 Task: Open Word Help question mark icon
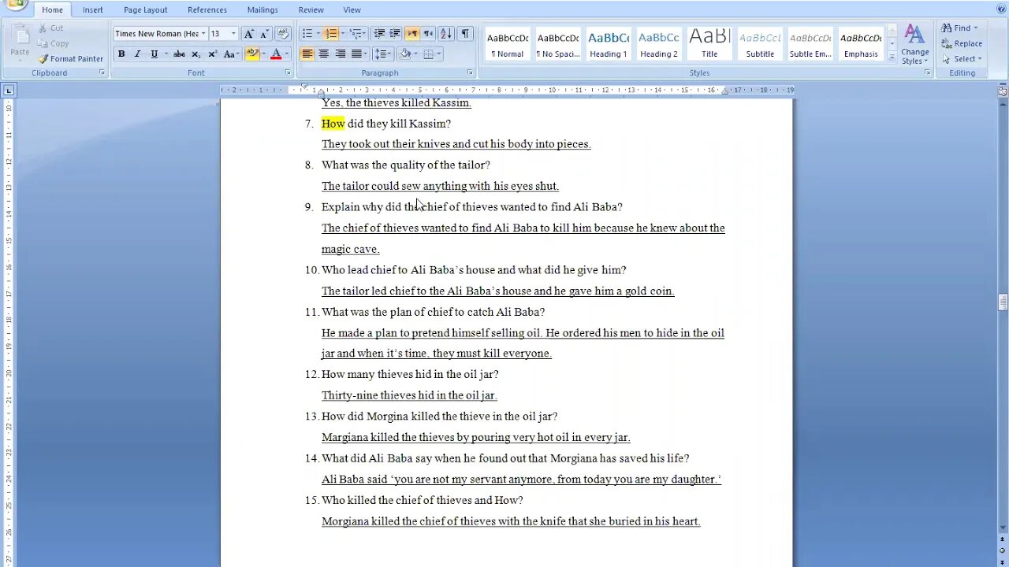[x=1000, y=8]
